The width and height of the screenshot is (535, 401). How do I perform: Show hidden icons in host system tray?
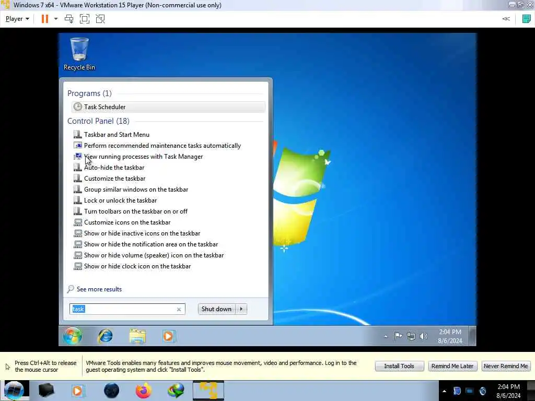[444, 391]
